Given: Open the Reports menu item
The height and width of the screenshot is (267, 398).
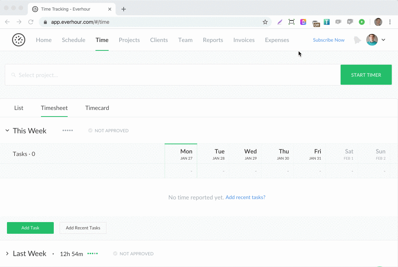Looking at the screenshot, I should point(213,40).
